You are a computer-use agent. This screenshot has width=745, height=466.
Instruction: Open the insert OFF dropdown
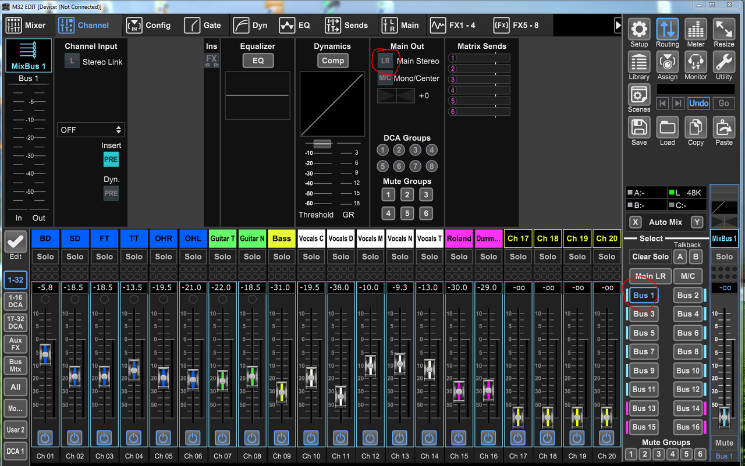pyautogui.click(x=91, y=130)
